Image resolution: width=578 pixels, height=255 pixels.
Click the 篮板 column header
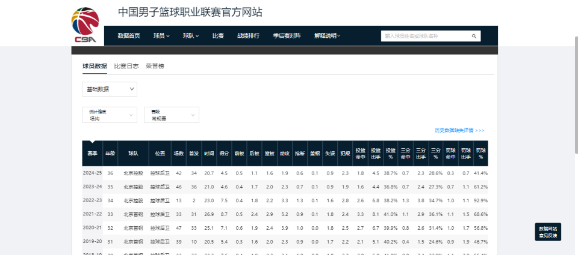click(x=270, y=154)
